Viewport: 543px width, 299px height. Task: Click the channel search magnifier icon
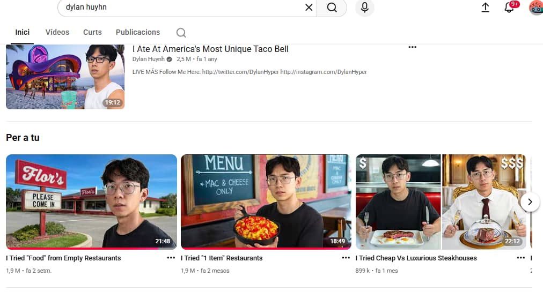tap(181, 33)
